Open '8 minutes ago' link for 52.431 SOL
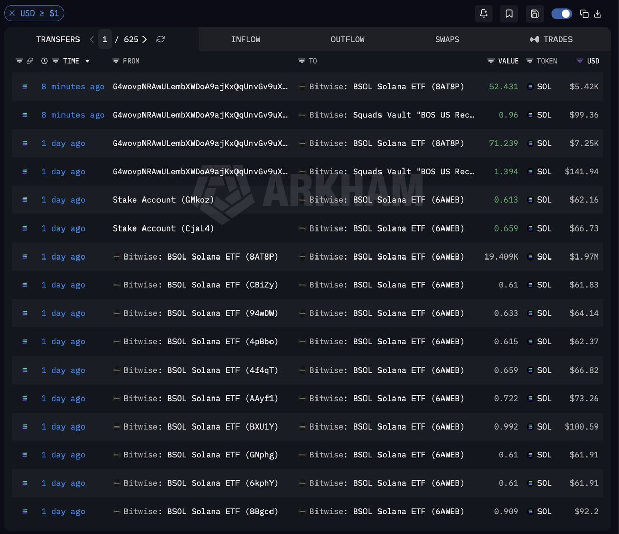The width and height of the screenshot is (619, 534). point(73,86)
